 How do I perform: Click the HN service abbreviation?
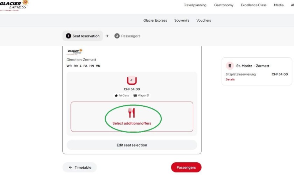(x=91, y=66)
